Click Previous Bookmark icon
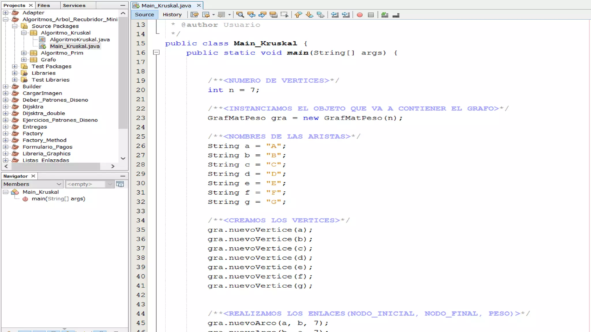This screenshot has height=332, width=591. tap(298, 15)
